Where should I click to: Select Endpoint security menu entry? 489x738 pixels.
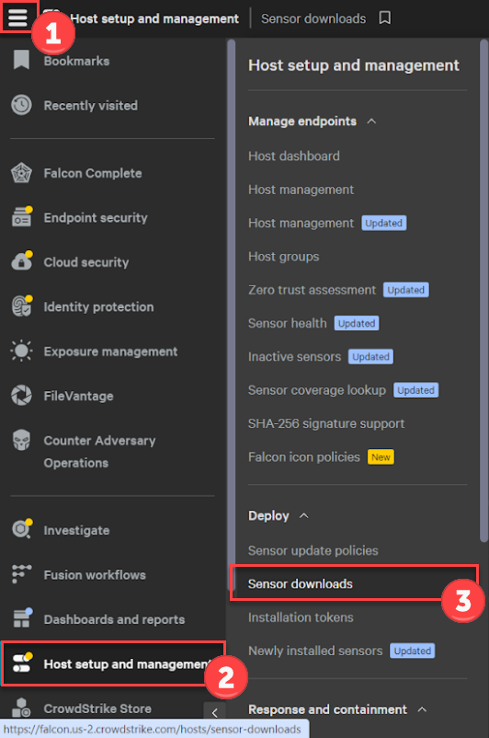[x=96, y=217]
